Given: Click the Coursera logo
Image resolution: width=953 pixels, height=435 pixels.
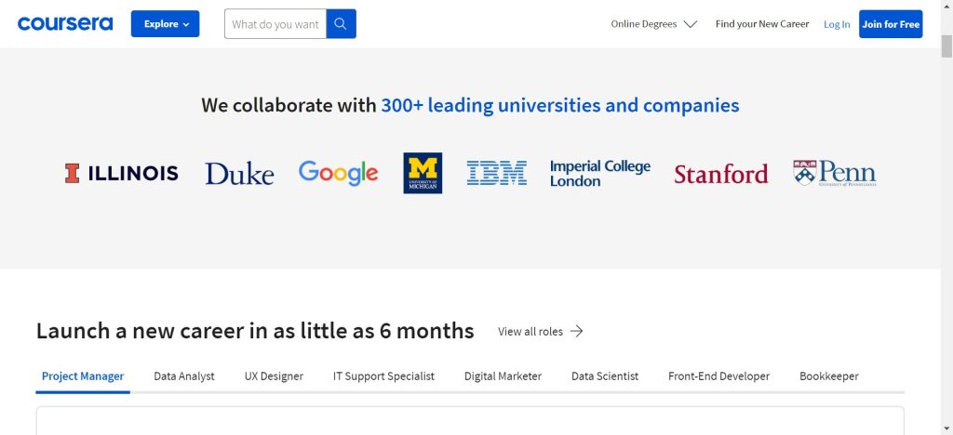Looking at the screenshot, I should tap(65, 24).
